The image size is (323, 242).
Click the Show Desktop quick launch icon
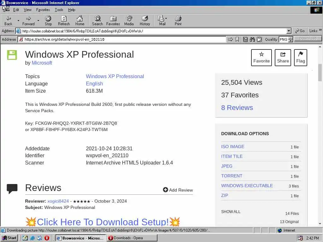[x=25, y=238]
